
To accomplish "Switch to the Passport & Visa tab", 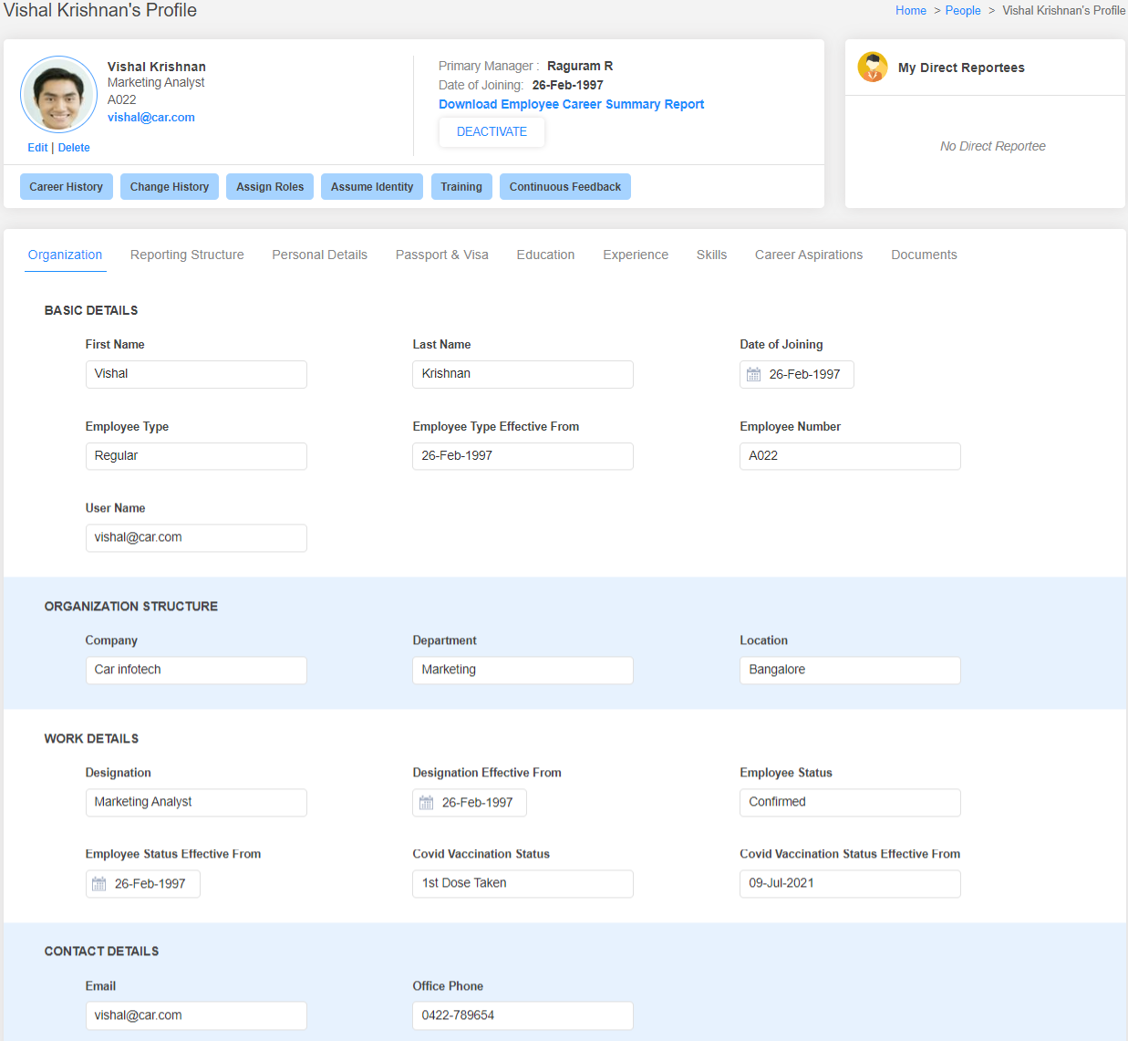I will tap(441, 255).
